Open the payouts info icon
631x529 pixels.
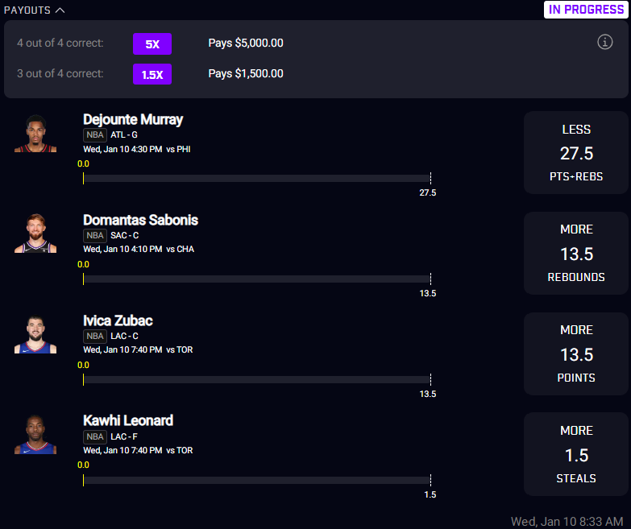point(604,42)
